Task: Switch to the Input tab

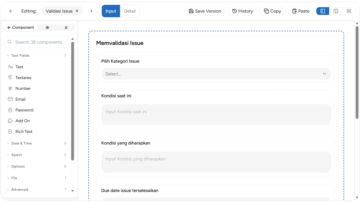Action: (x=111, y=11)
